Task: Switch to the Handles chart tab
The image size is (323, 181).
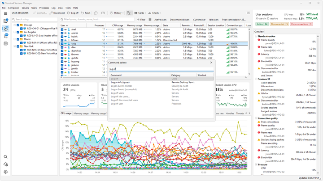Action: pyautogui.click(x=230, y=113)
